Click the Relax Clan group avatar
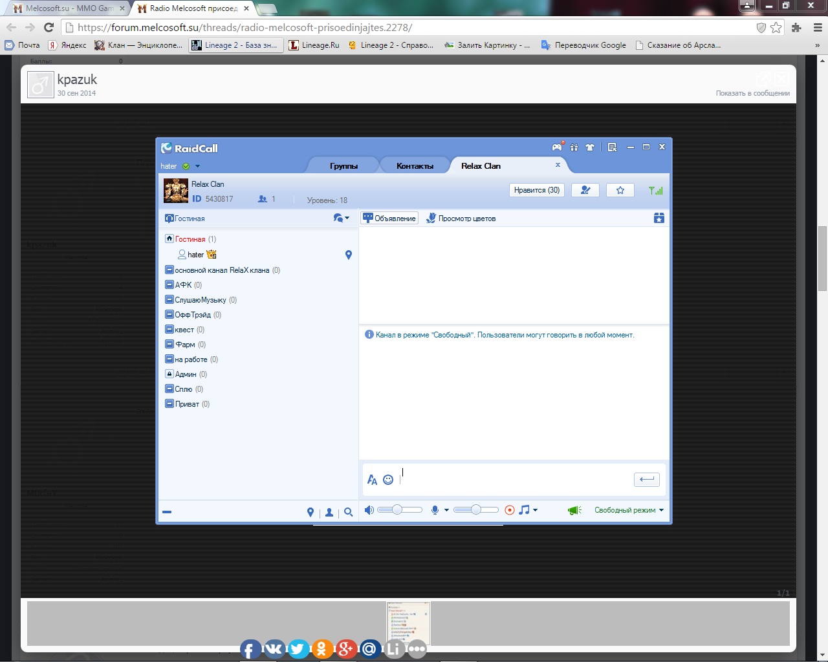 [176, 191]
